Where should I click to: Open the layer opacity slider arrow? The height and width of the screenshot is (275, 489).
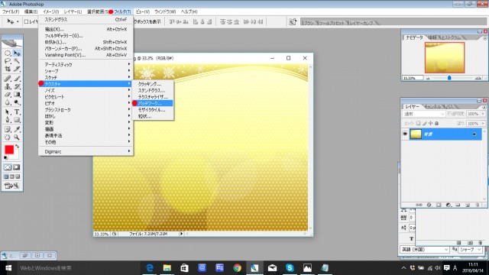point(483,114)
